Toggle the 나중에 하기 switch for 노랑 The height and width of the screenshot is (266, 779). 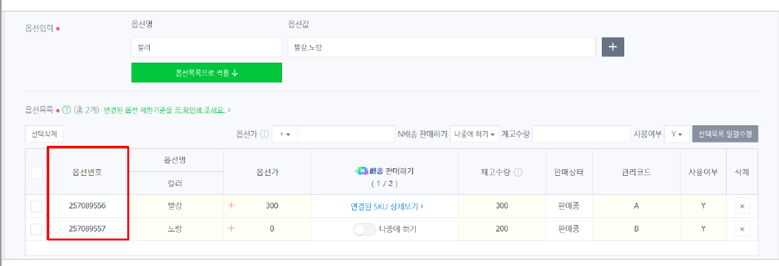364,229
